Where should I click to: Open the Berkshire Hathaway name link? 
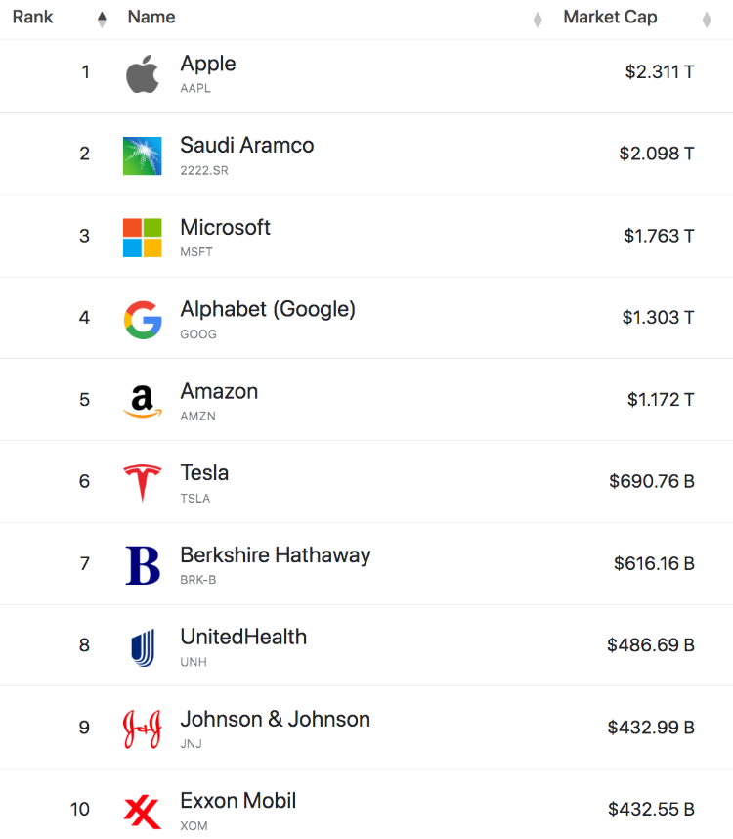tap(276, 555)
